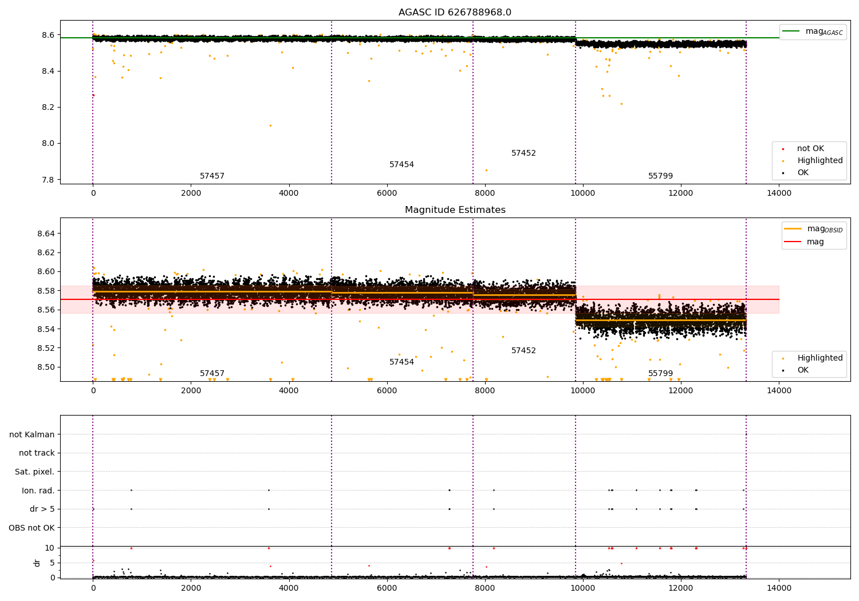Screen dimensions: 859x601
Task: Click OBSID label 55799 in top plot
Action: point(660,176)
